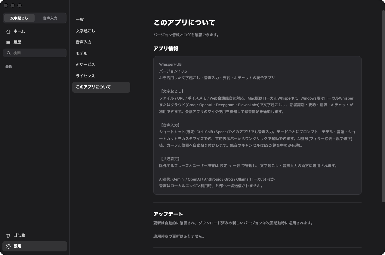Click the このアプリについて page title

[184, 23]
